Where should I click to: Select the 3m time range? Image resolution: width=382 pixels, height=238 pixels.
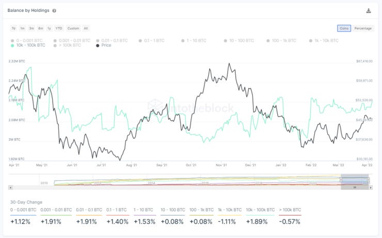31,28
